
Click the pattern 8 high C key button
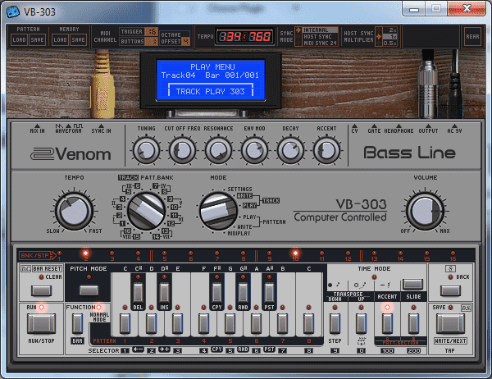309,323
